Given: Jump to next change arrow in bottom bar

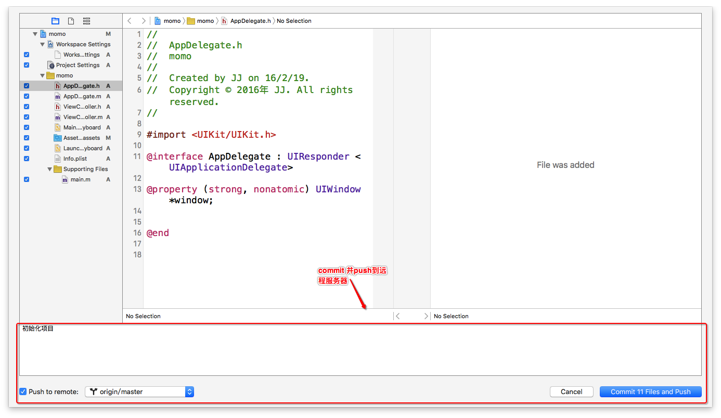Looking at the screenshot, I should point(426,316).
